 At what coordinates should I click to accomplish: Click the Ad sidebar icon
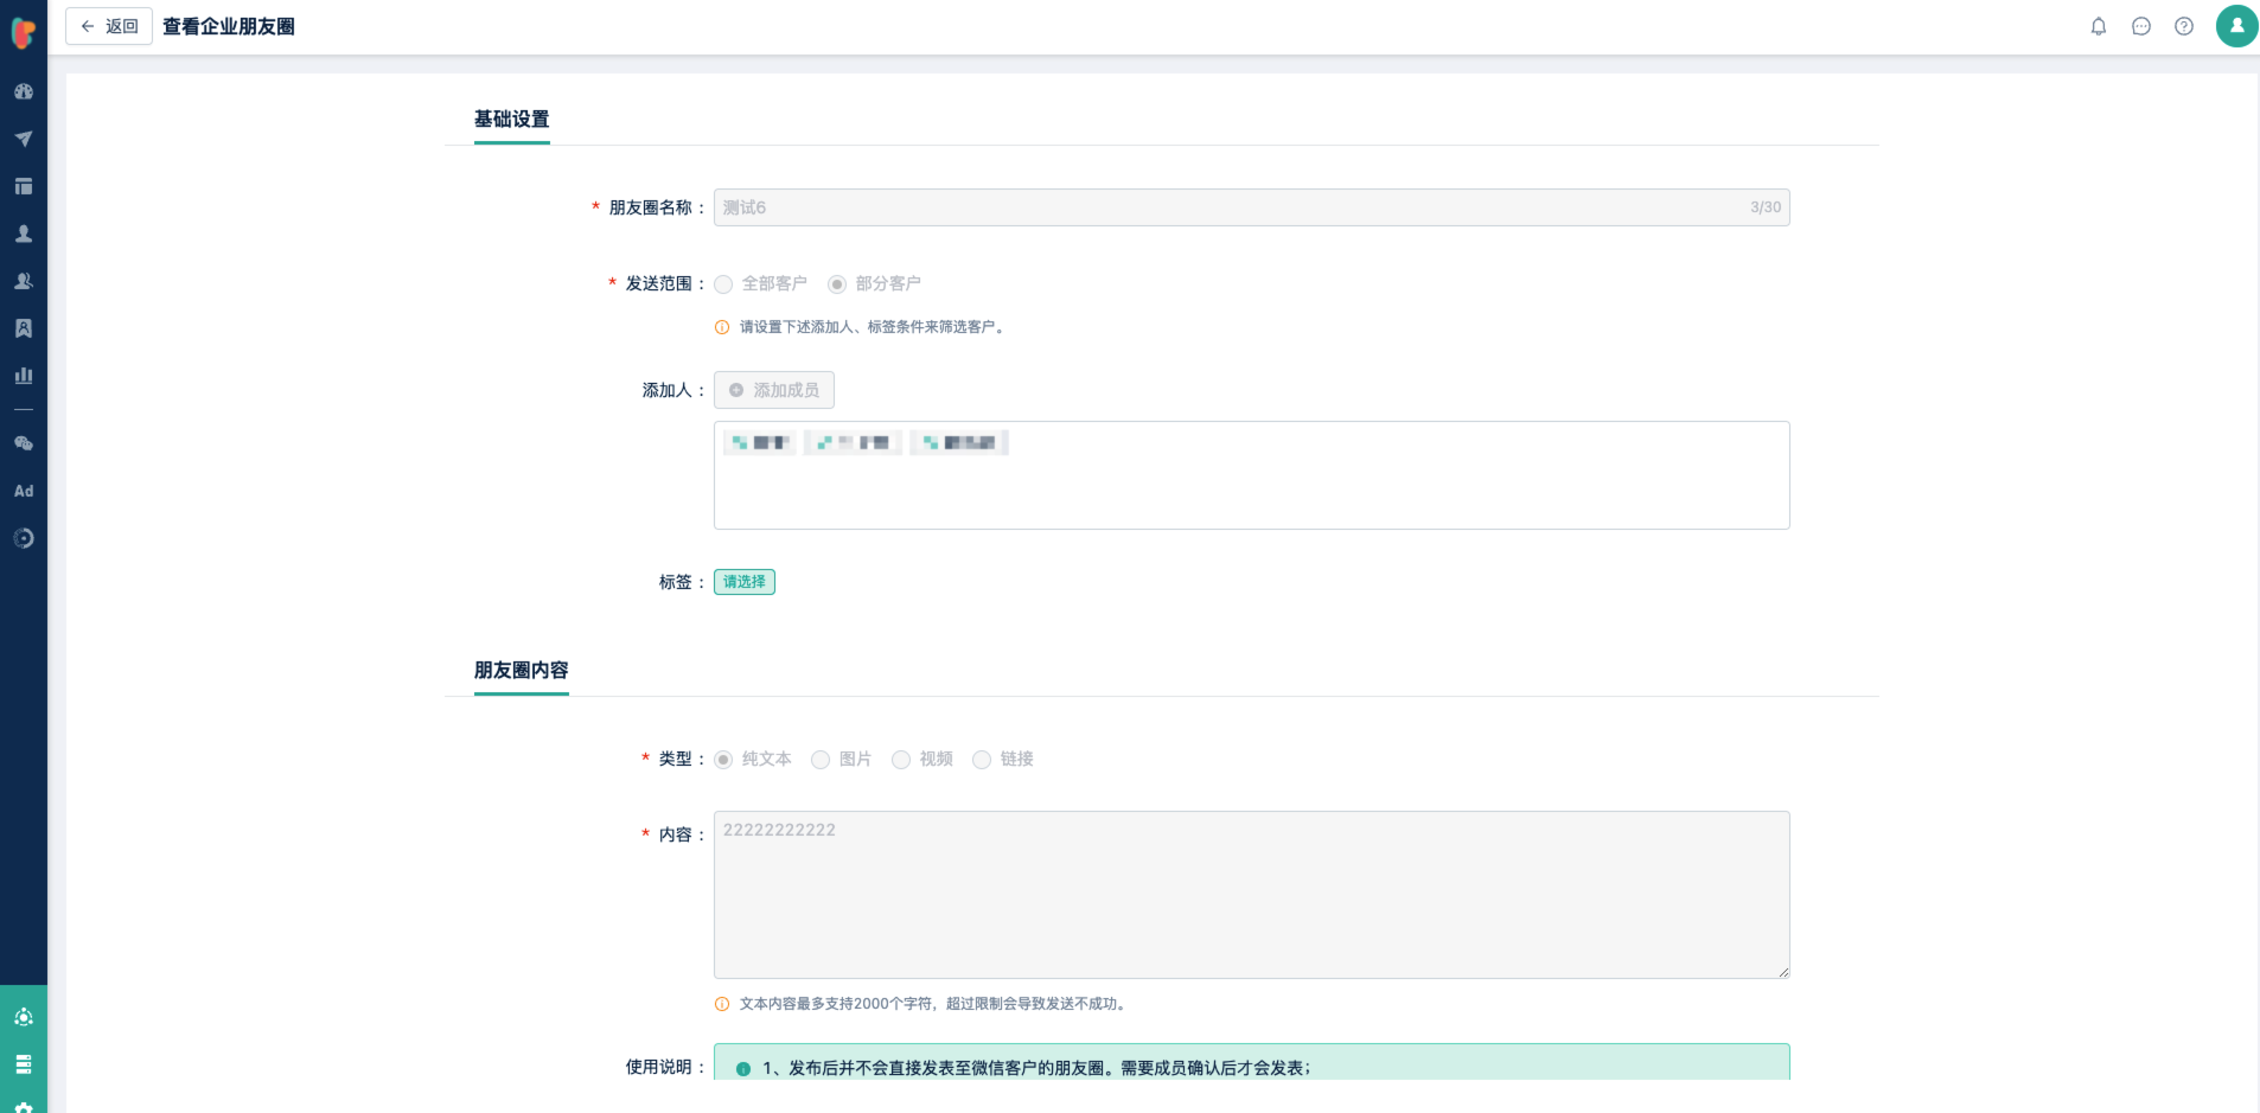pyautogui.click(x=24, y=491)
